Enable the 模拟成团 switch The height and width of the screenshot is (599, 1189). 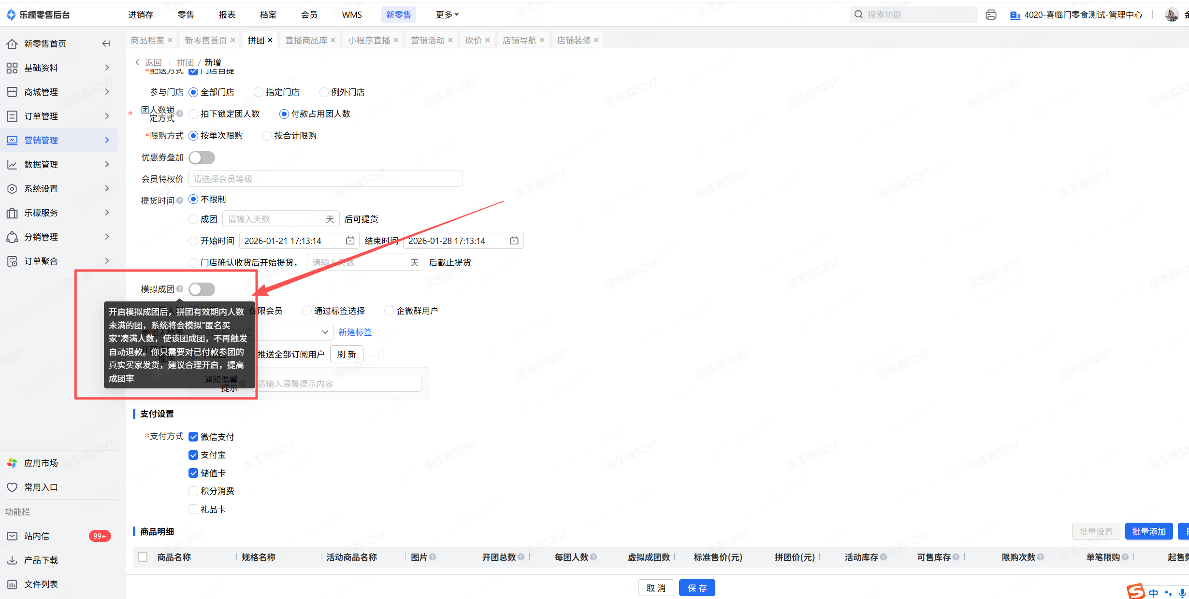202,289
